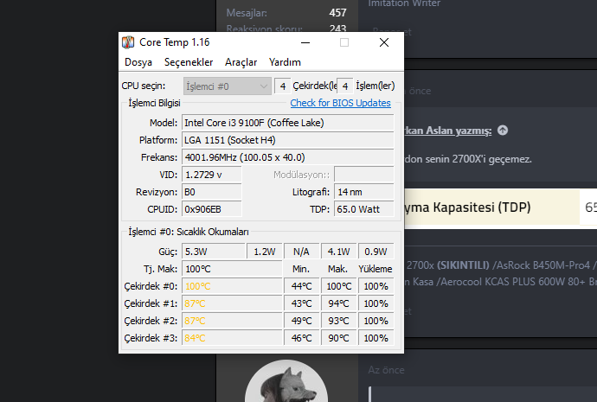Click Çekirdek #2 minimum temperature 49°C

tap(301, 321)
